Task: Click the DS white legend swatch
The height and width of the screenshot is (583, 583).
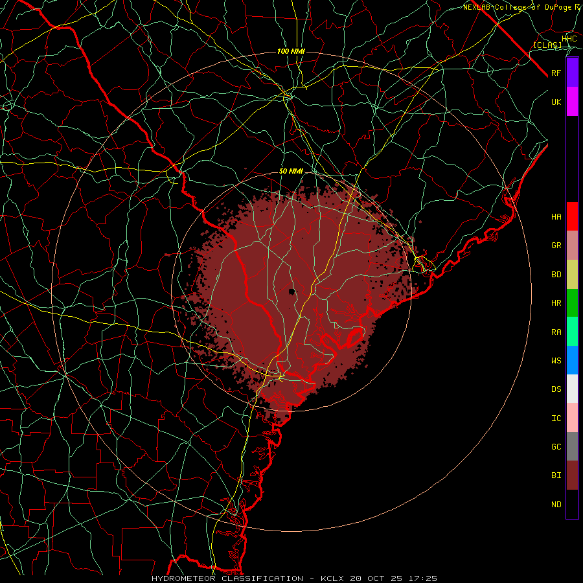Action: point(572,389)
